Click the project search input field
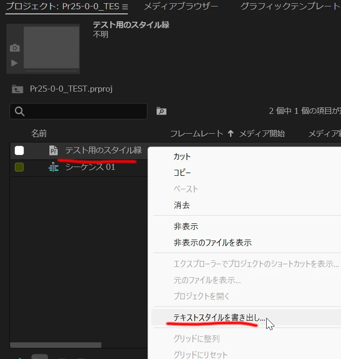Image resolution: width=341 pixels, height=359 pixels. point(78,111)
